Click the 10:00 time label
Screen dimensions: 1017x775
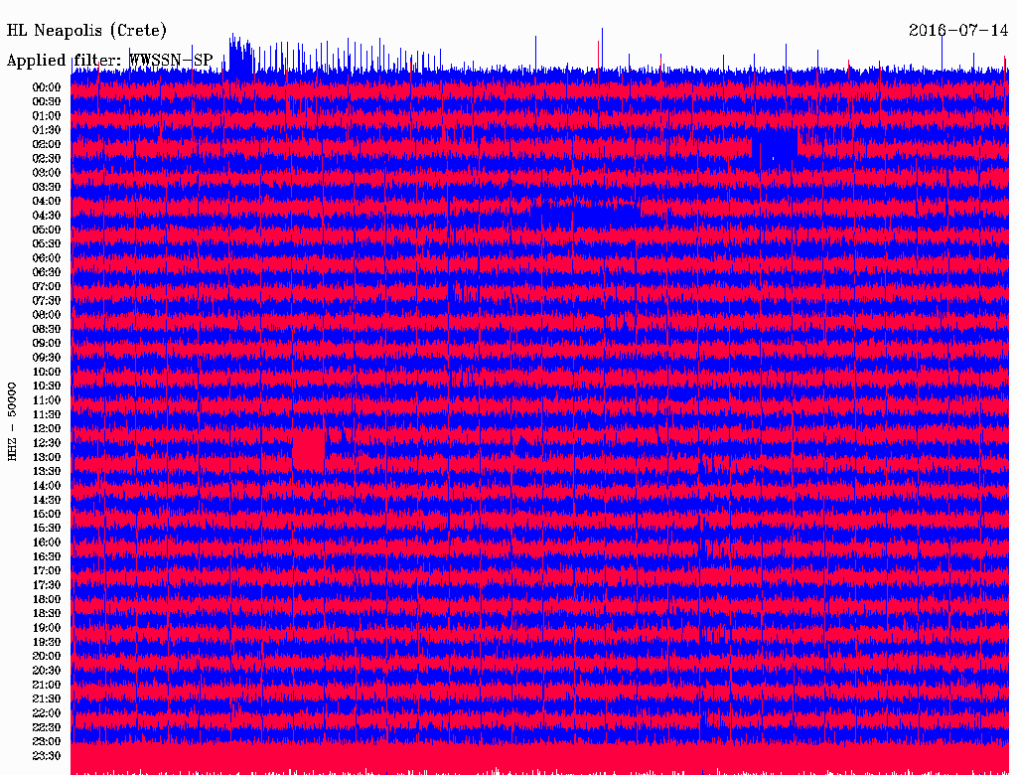(x=47, y=372)
